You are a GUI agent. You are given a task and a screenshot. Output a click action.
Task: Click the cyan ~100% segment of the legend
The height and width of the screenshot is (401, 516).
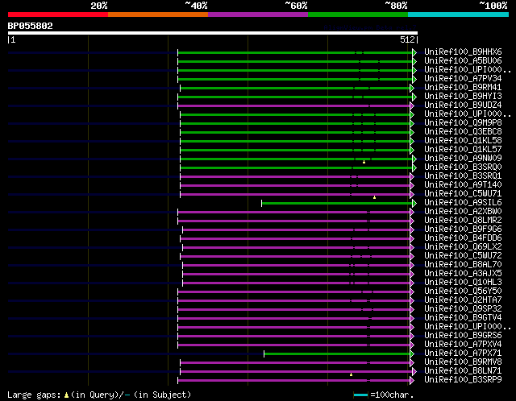(458, 14)
